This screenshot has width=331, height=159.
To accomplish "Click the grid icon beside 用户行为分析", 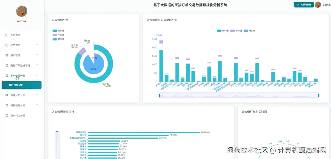I will [x=7, y=115].
